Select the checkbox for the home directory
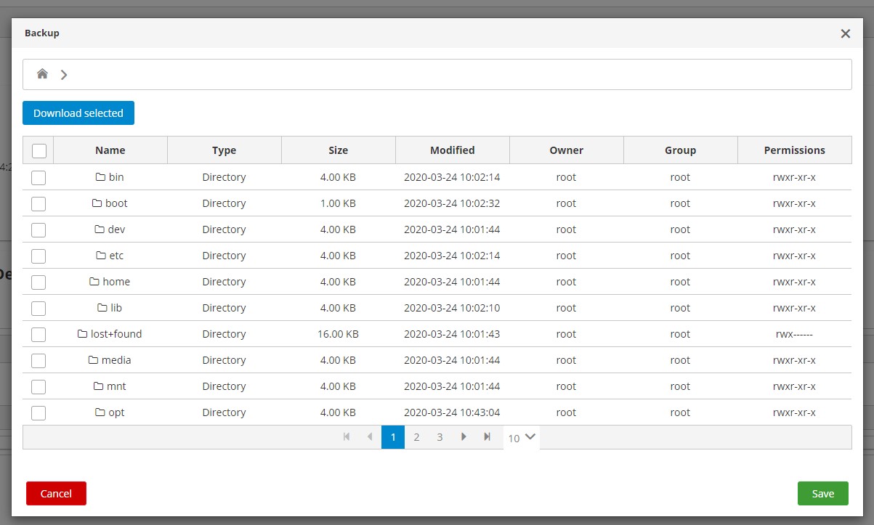 tap(39, 282)
